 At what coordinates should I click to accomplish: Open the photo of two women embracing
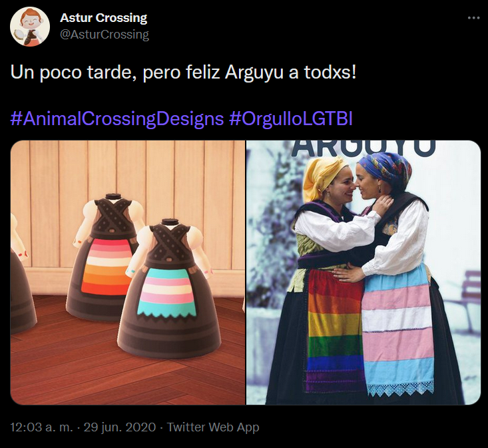pos(364,272)
